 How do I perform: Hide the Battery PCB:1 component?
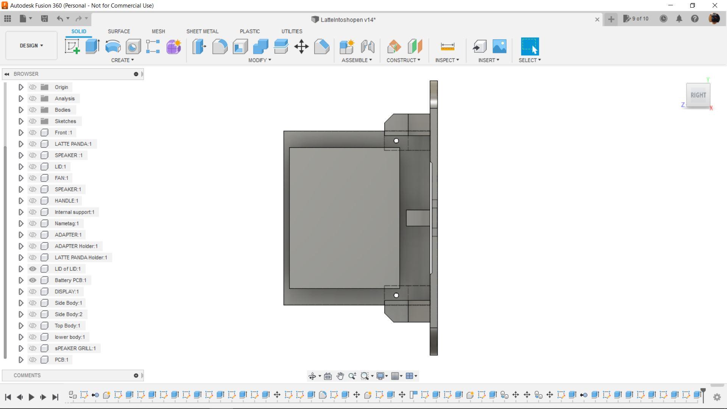coord(33,280)
